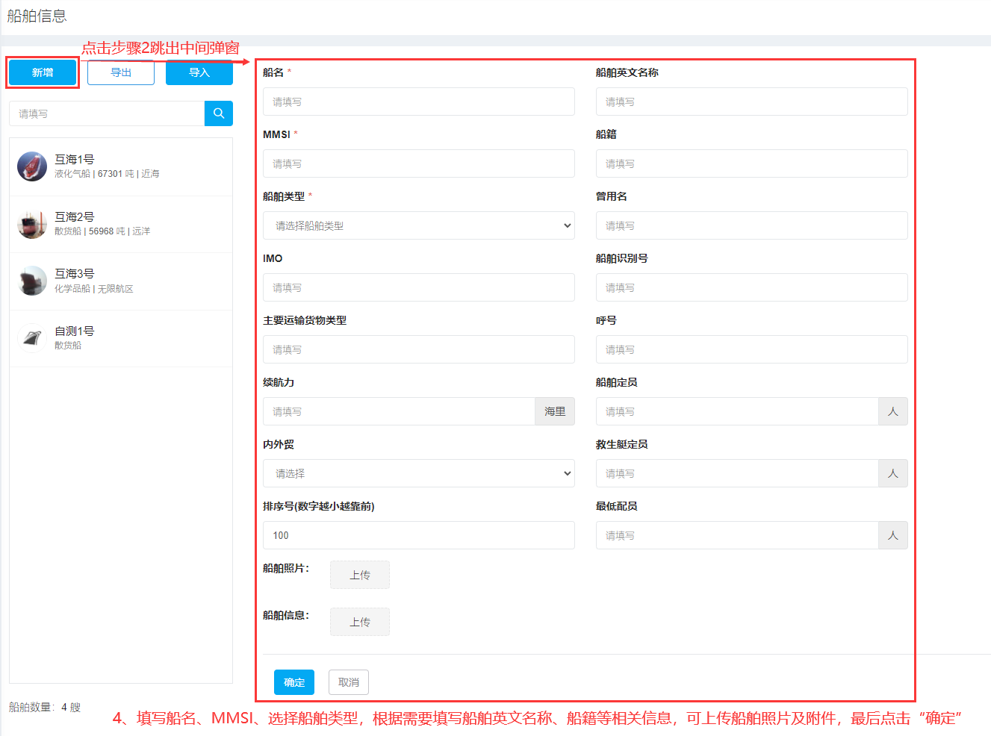Focus the IMO input field
This screenshot has height=736, width=991.
tap(419, 287)
